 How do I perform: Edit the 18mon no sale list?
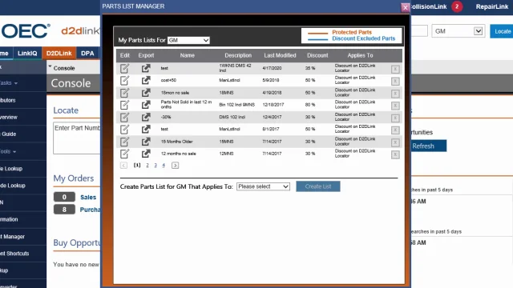pyautogui.click(x=124, y=93)
